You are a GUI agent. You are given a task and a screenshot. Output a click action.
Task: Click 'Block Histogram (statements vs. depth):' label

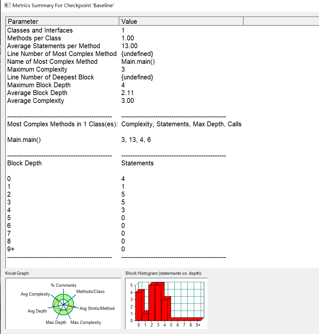164,273
